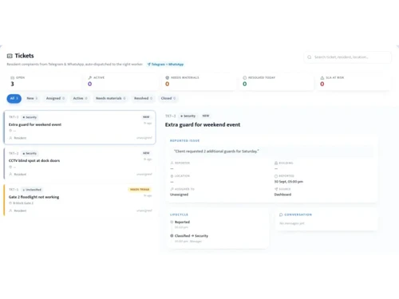Click the Building icon in details
The height and width of the screenshot is (299, 399).
(x=276, y=163)
